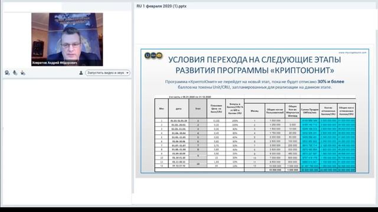Click the microphone settings icon under the video
The height and width of the screenshot is (212, 378).
pos(15,72)
